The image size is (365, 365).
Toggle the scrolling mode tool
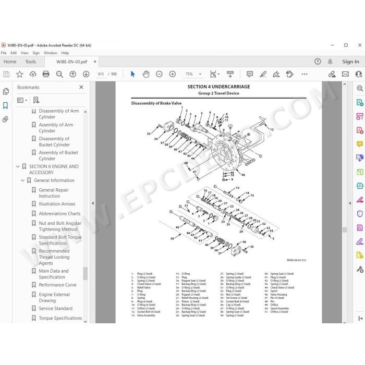coord(230,74)
